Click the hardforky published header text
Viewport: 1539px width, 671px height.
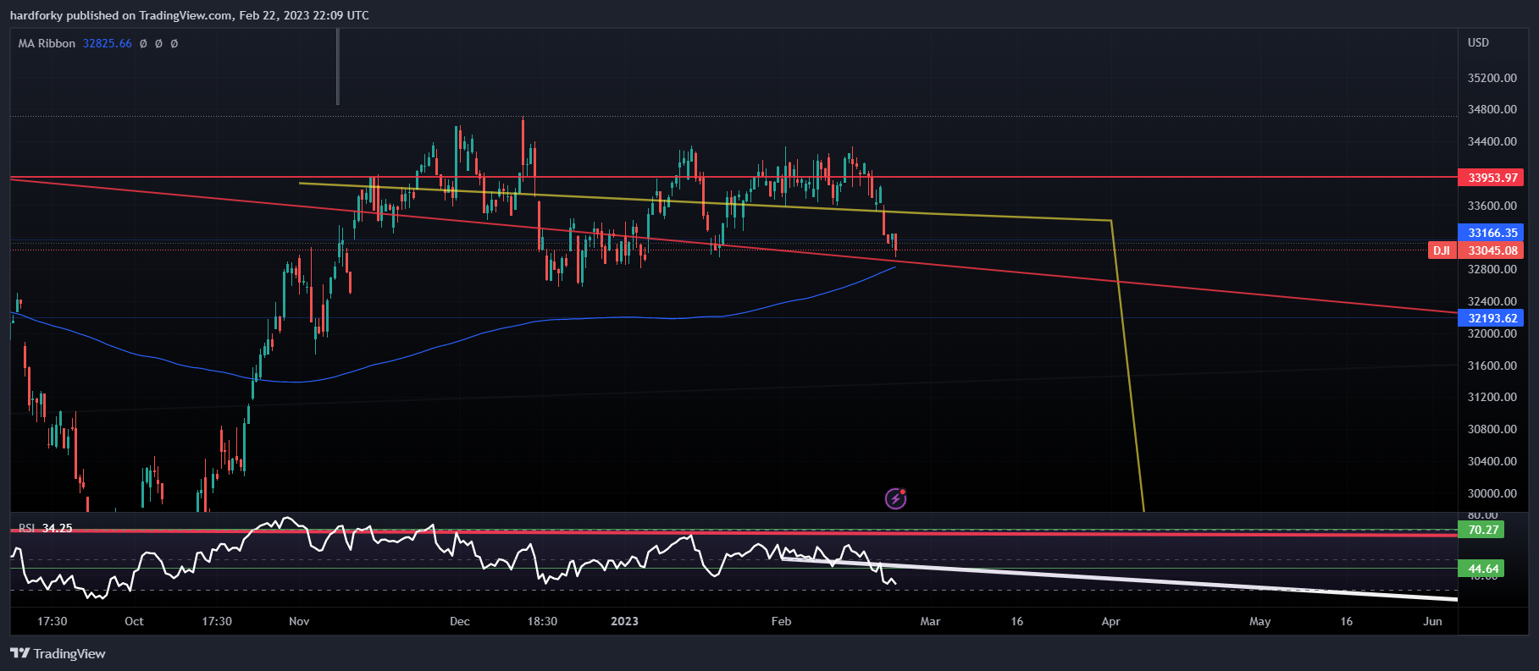click(x=190, y=15)
